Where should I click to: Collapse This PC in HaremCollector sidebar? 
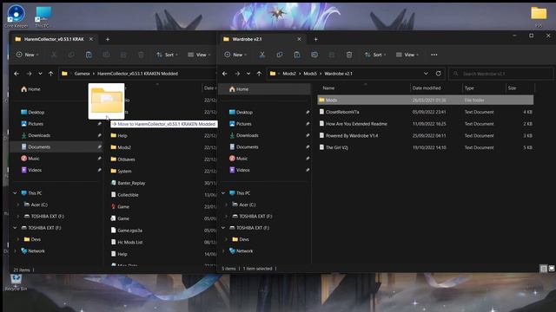tap(15, 193)
